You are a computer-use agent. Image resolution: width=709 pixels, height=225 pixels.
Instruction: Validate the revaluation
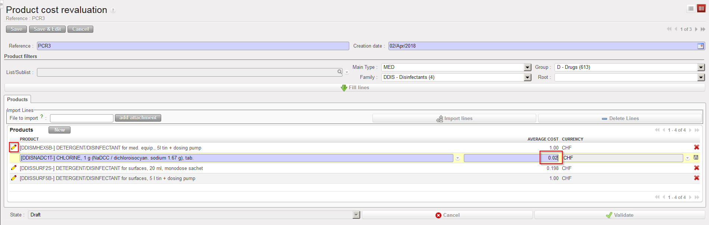click(x=619, y=215)
